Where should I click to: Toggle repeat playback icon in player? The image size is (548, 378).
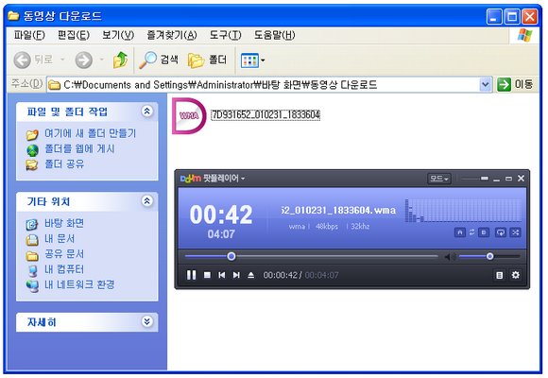[x=501, y=232]
